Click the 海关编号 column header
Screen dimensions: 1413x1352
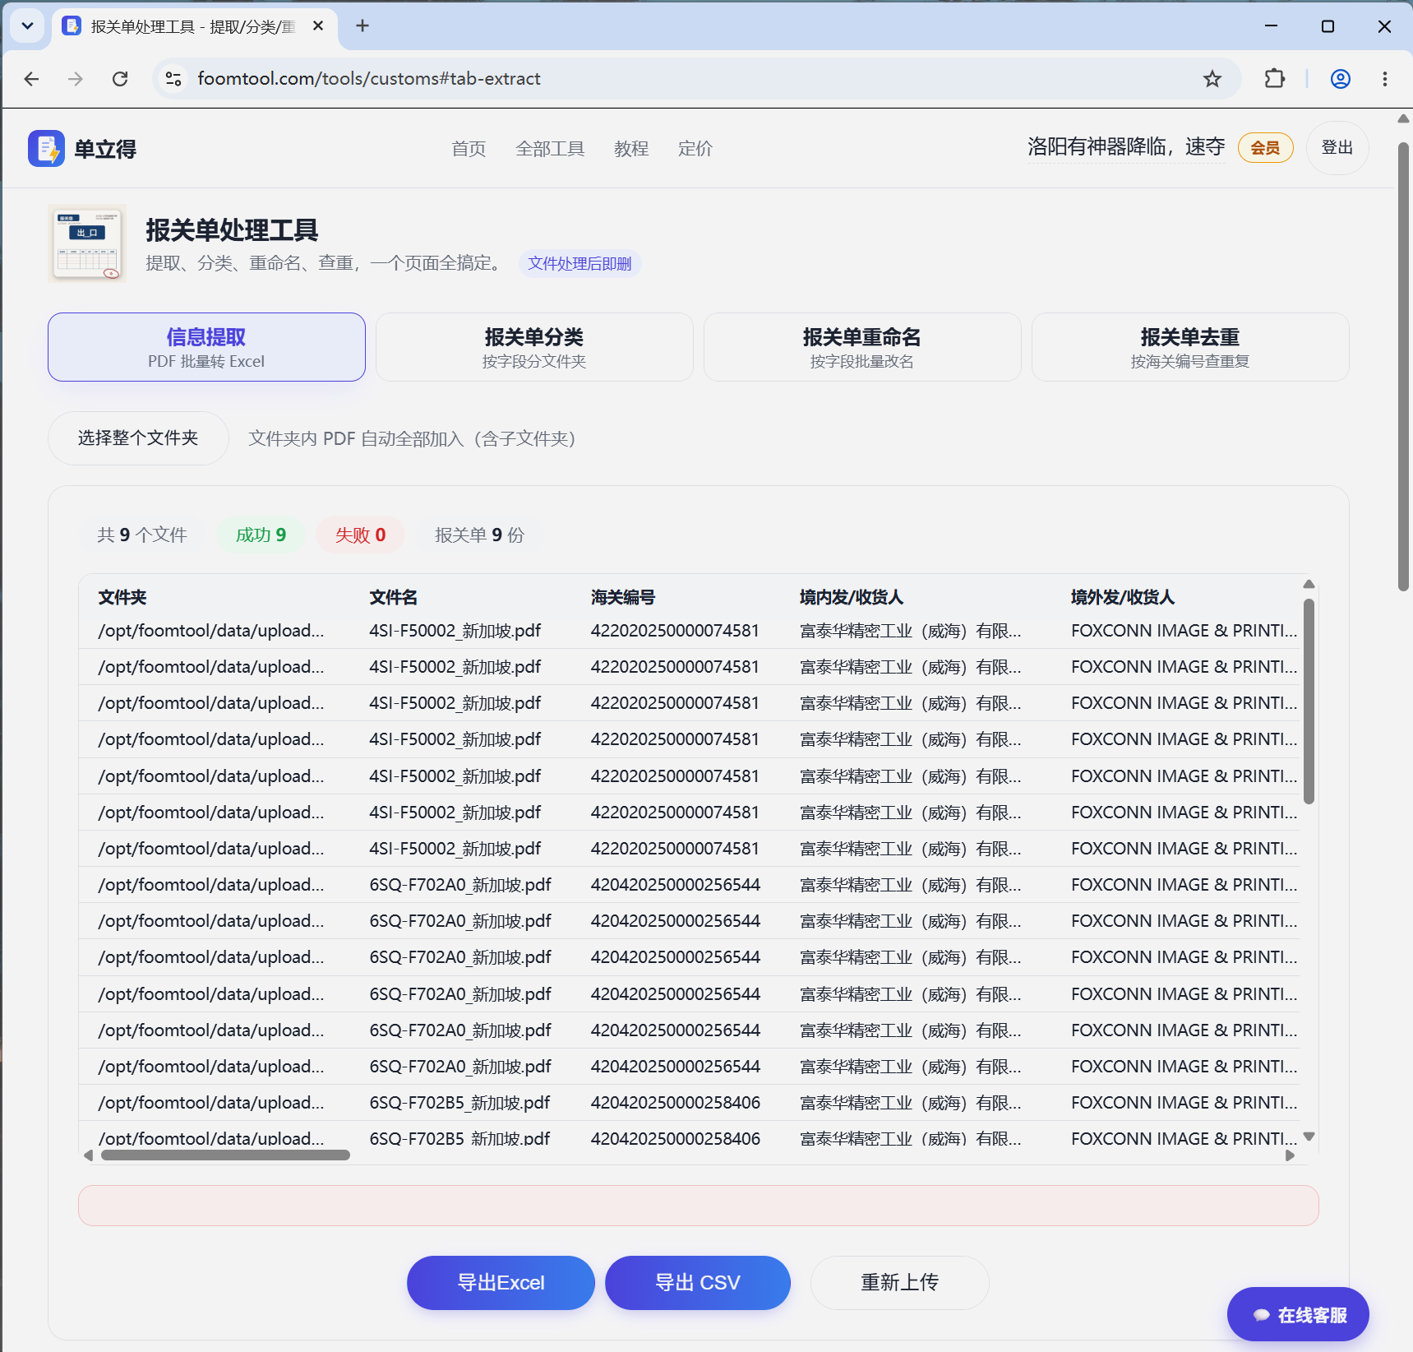click(x=623, y=598)
